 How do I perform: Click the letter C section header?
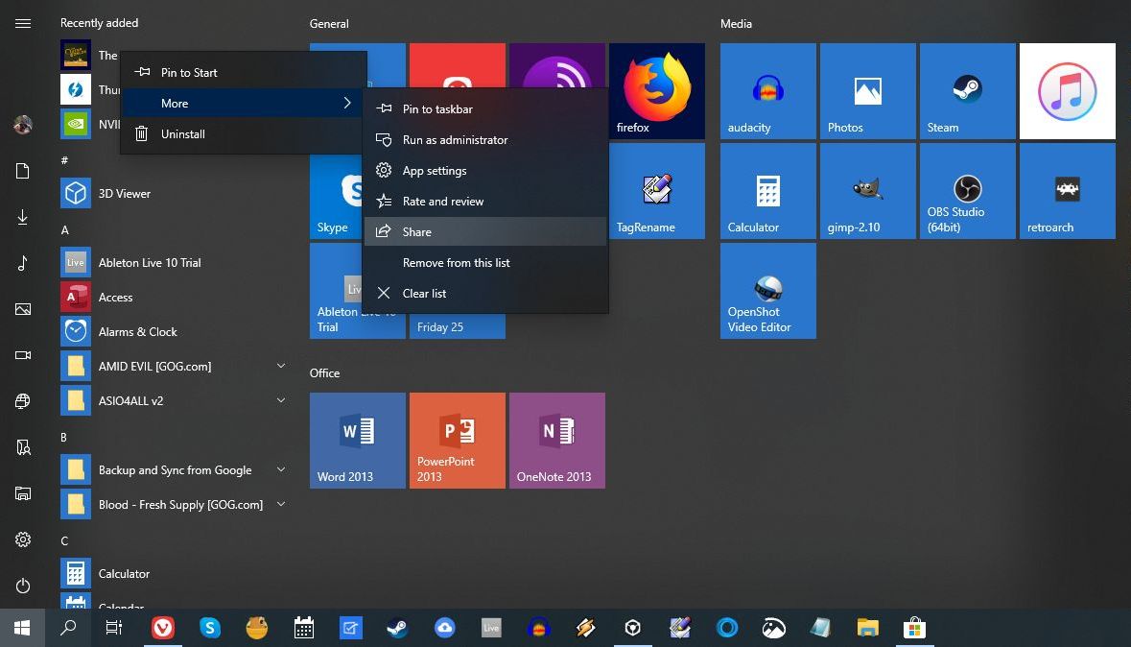(64, 540)
